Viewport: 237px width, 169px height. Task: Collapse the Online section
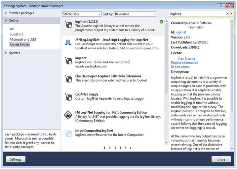coord(6,20)
